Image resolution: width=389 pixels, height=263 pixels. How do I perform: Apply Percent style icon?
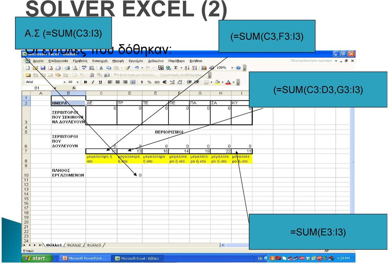click(x=150, y=82)
